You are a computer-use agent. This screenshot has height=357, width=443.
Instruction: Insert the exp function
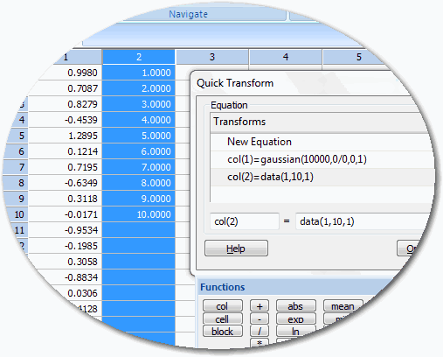pos(296,318)
